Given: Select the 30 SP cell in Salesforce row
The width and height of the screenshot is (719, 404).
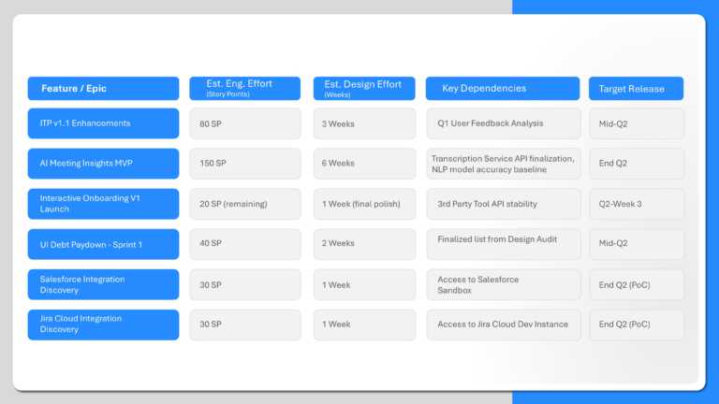Looking at the screenshot, I should coord(245,284).
